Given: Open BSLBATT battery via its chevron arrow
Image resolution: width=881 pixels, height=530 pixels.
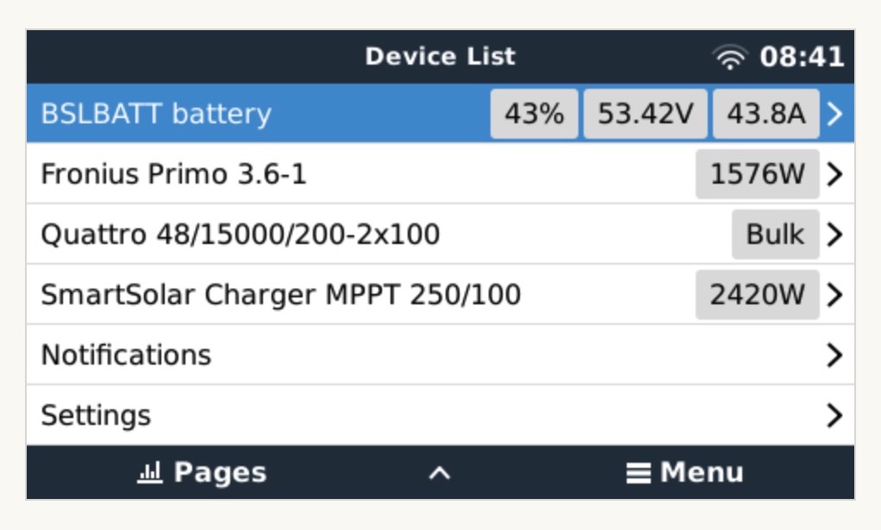Looking at the screenshot, I should click(834, 114).
